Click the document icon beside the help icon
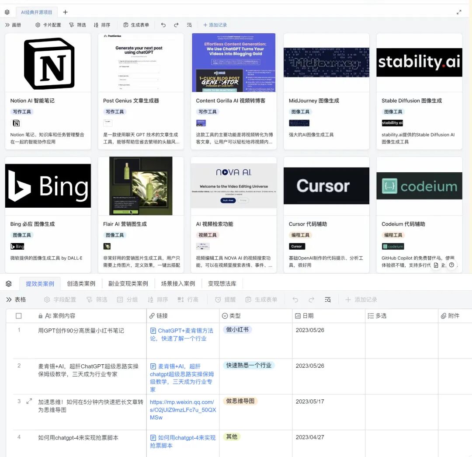472x457 pixels. (x=436, y=265)
